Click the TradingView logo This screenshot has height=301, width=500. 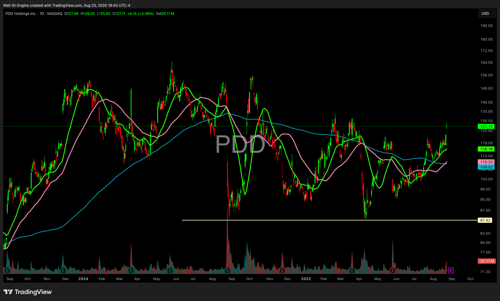pos(28,292)
